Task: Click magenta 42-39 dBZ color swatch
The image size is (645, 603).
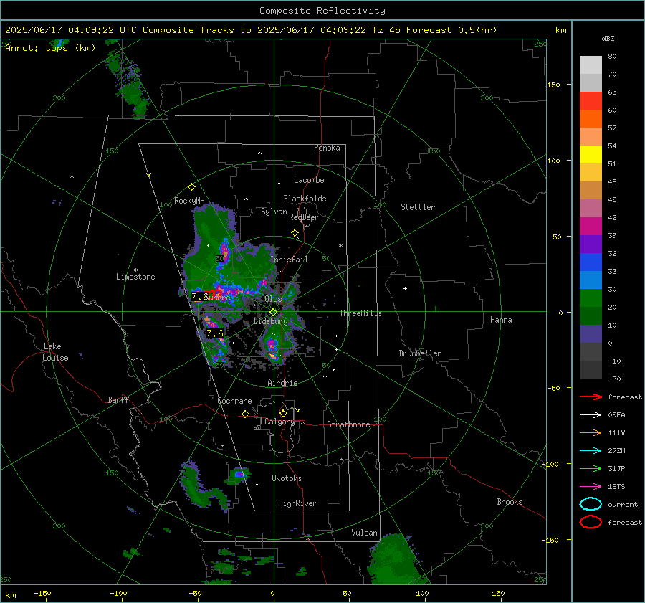Action: pyautogui.click(x=591, y=226)
